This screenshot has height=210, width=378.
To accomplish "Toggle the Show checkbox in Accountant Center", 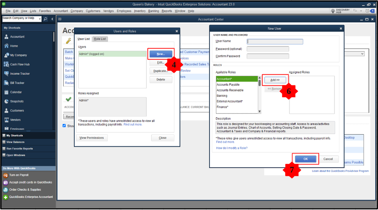I will click(64, 126).
